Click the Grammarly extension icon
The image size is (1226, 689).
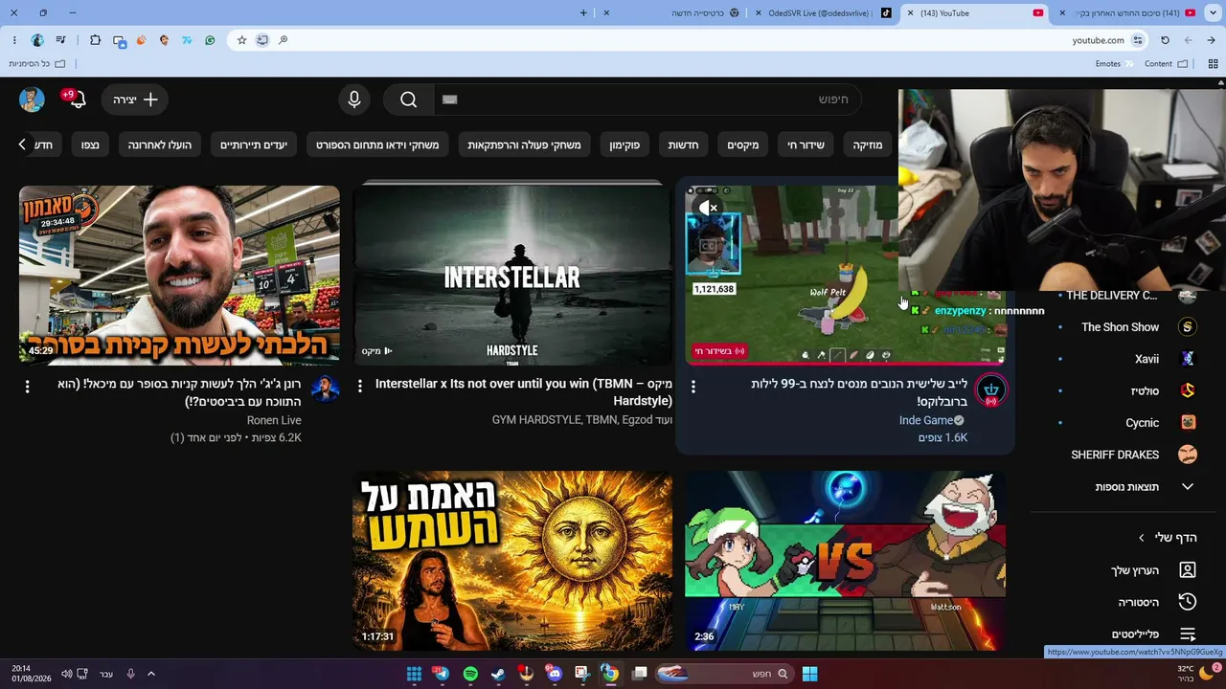[x=210, y=40]
